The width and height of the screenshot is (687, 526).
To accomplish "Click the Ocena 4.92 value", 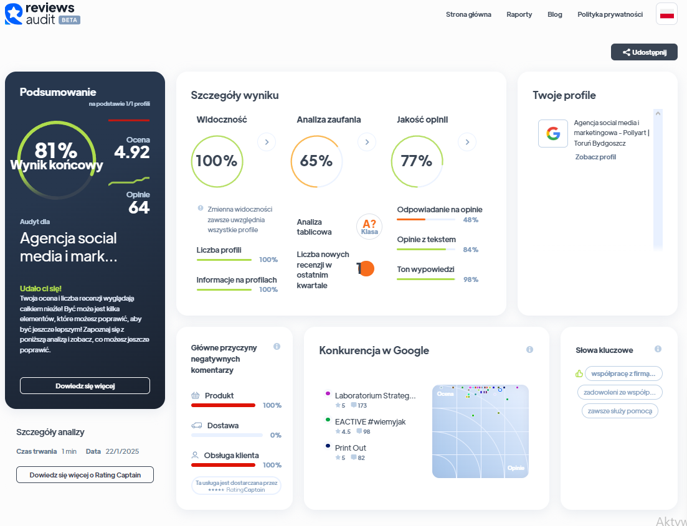I will point(132,152).
